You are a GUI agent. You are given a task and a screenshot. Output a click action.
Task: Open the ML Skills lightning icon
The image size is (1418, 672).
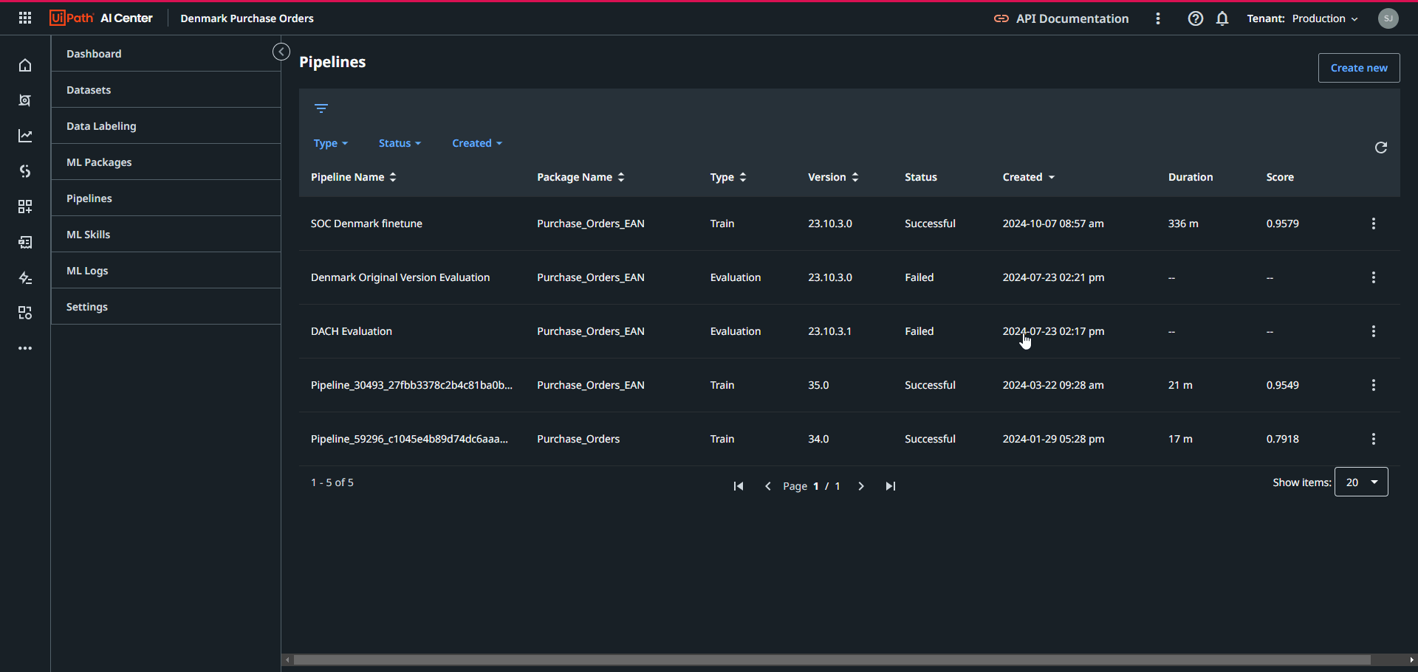click(x=25, y=278)
